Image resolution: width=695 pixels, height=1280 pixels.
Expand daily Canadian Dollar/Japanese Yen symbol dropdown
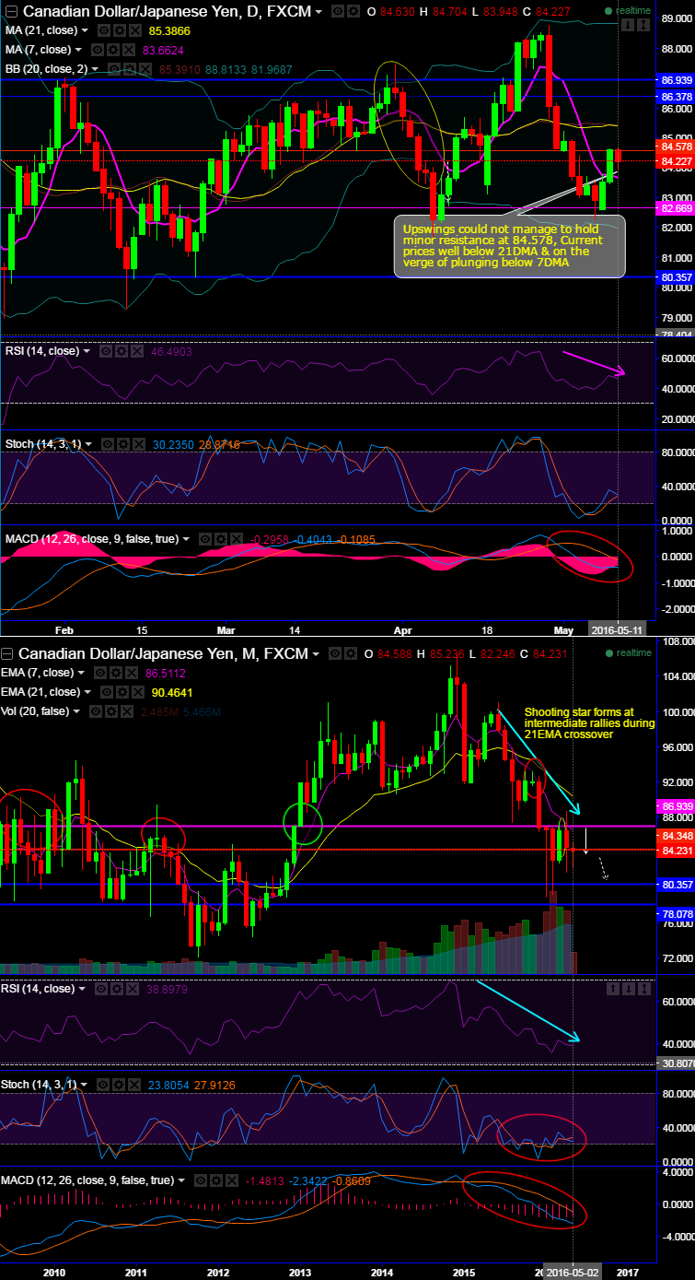coord(319,12)
